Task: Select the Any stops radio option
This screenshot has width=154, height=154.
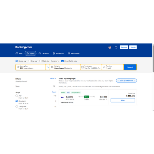Action: pyautogui.click(x=17, y=96)
